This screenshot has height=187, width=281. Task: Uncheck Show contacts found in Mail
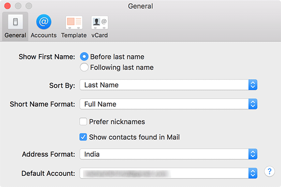[83, 137]
